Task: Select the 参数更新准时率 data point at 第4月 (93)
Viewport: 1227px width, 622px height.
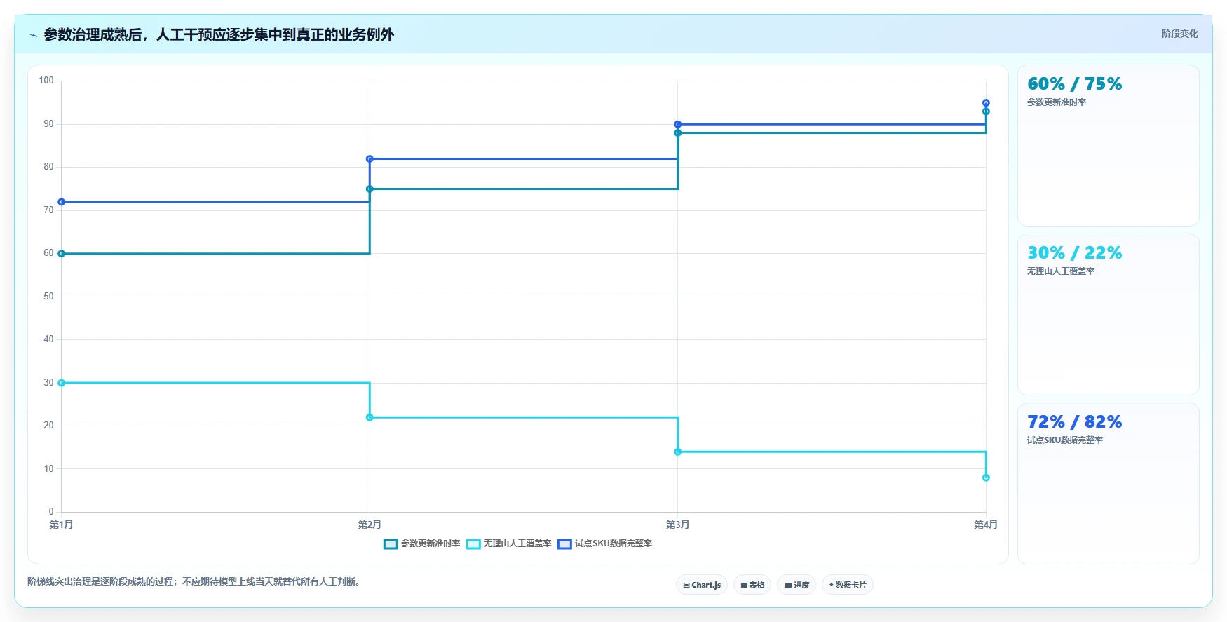Action: [986, 111]
